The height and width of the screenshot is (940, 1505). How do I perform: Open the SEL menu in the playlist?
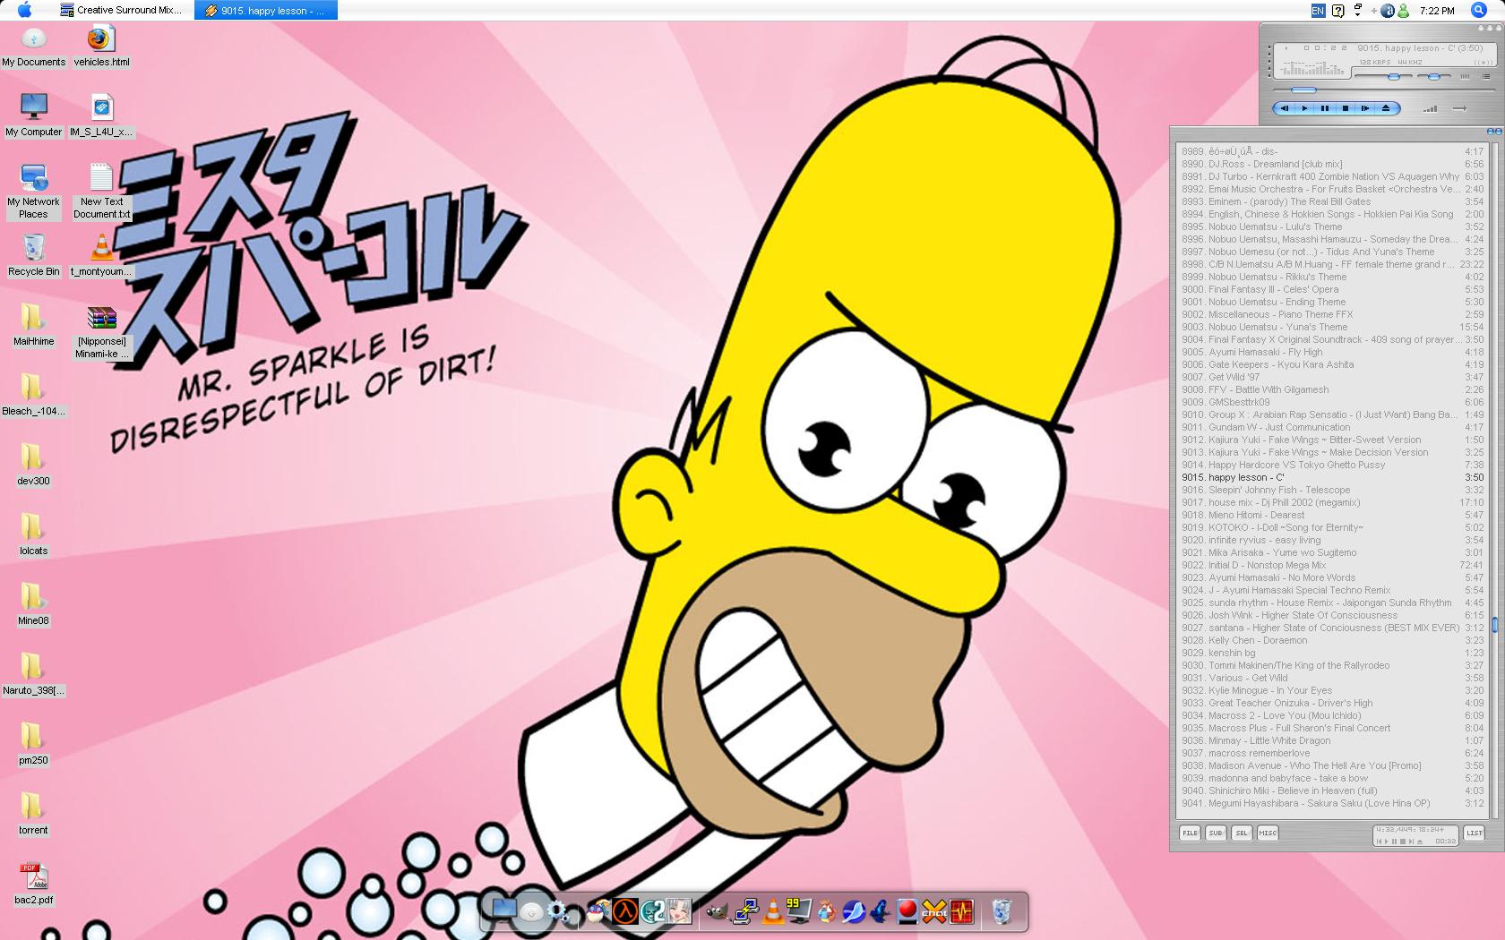tap(1242, 833)
